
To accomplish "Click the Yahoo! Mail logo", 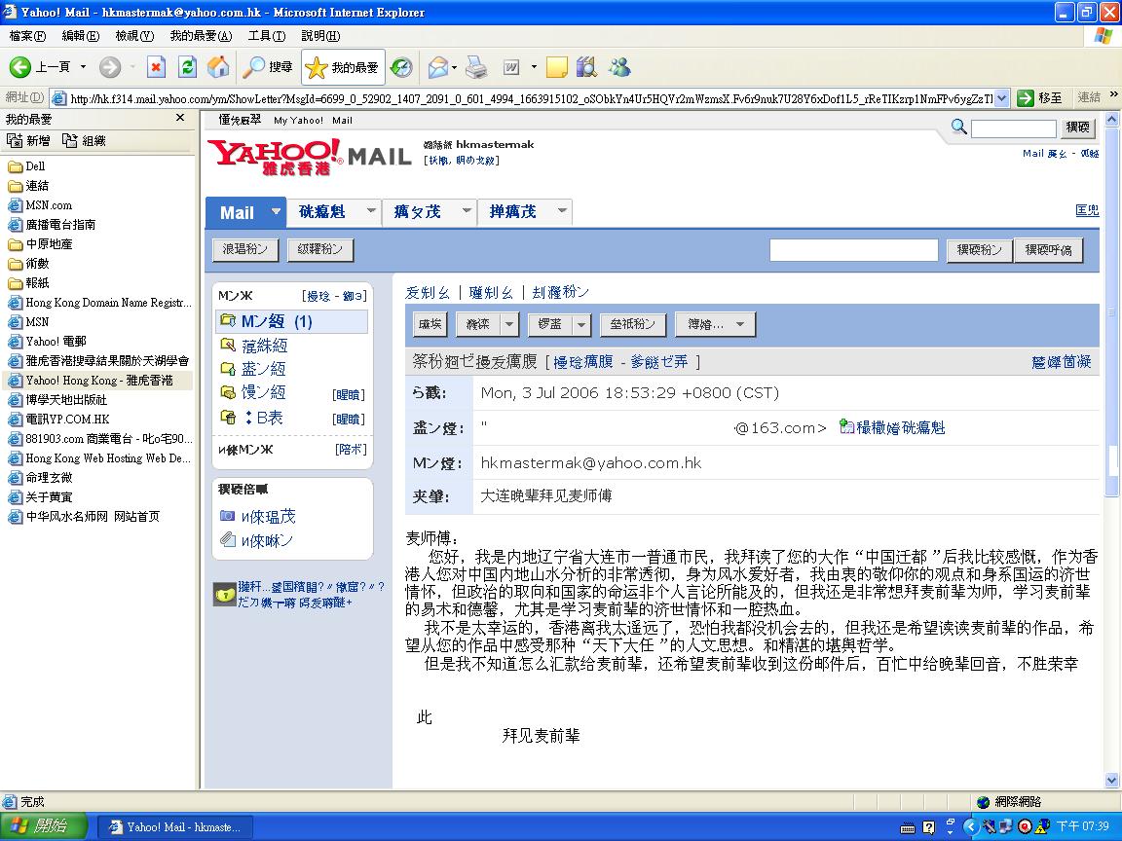I will coord(309,156).
